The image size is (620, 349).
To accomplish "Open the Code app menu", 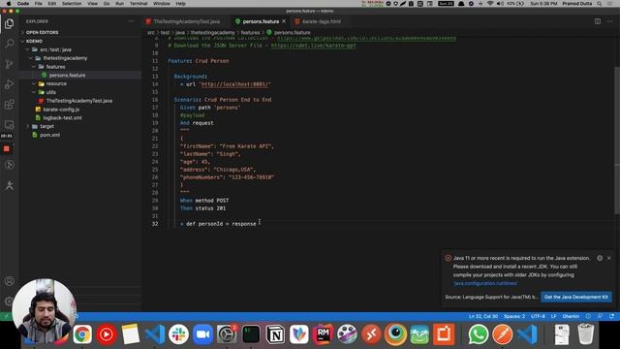I will 23,4.
